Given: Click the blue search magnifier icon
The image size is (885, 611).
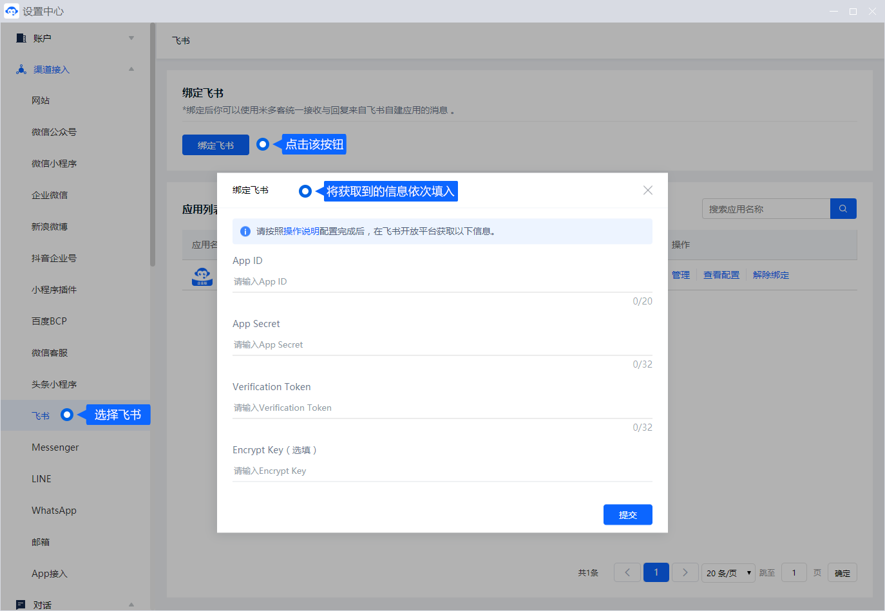Looking at the screenshot, I should click(843, 209).
